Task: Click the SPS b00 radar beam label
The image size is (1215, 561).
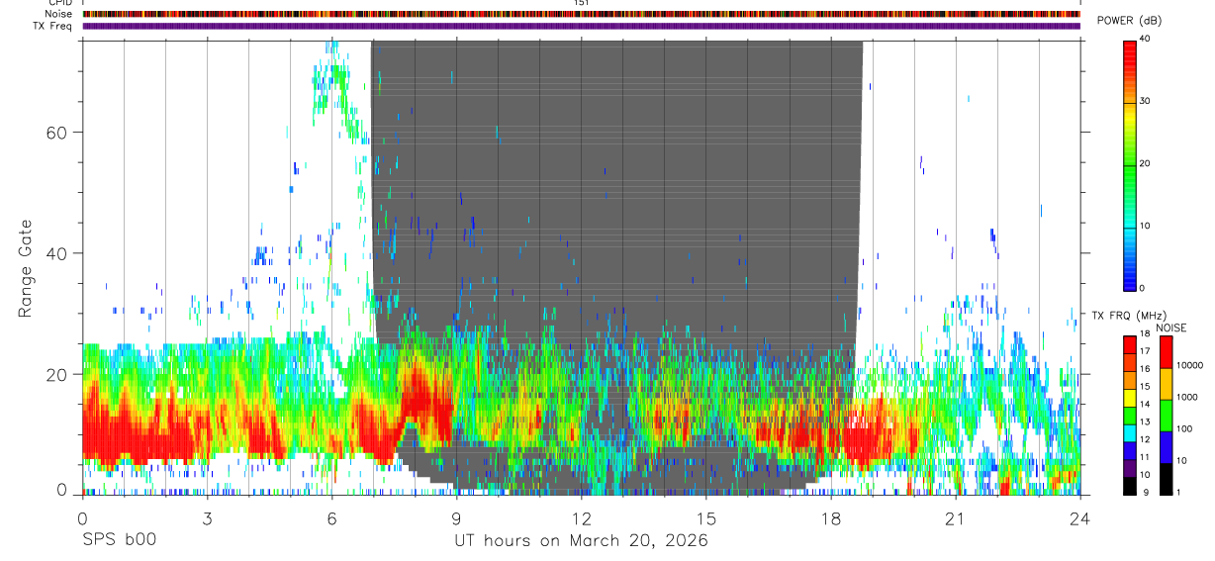Action: tap(119, 540)
